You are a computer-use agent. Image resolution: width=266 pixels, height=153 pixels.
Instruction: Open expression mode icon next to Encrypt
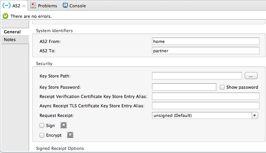70,135
